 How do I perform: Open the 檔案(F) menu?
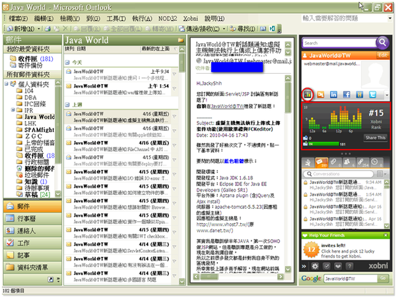(x=18, y=18)
